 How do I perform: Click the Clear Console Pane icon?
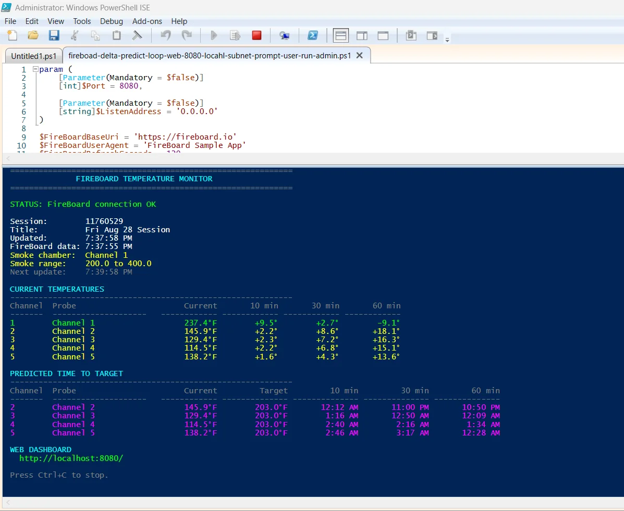[137, 35]
